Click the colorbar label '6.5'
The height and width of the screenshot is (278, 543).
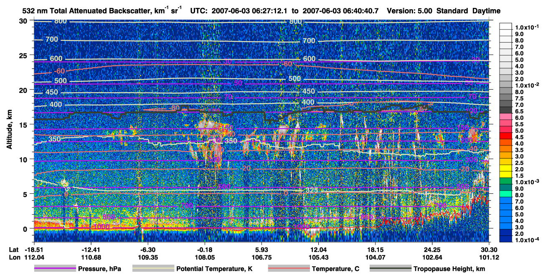519,112
